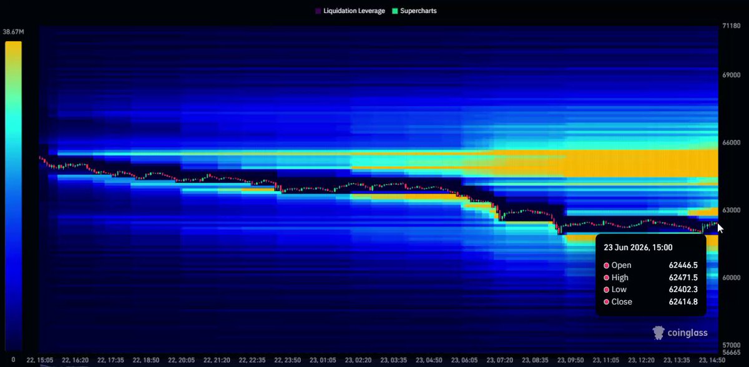
Task: Click the 23, 02:20 time axis label
Action: [360, 360]
